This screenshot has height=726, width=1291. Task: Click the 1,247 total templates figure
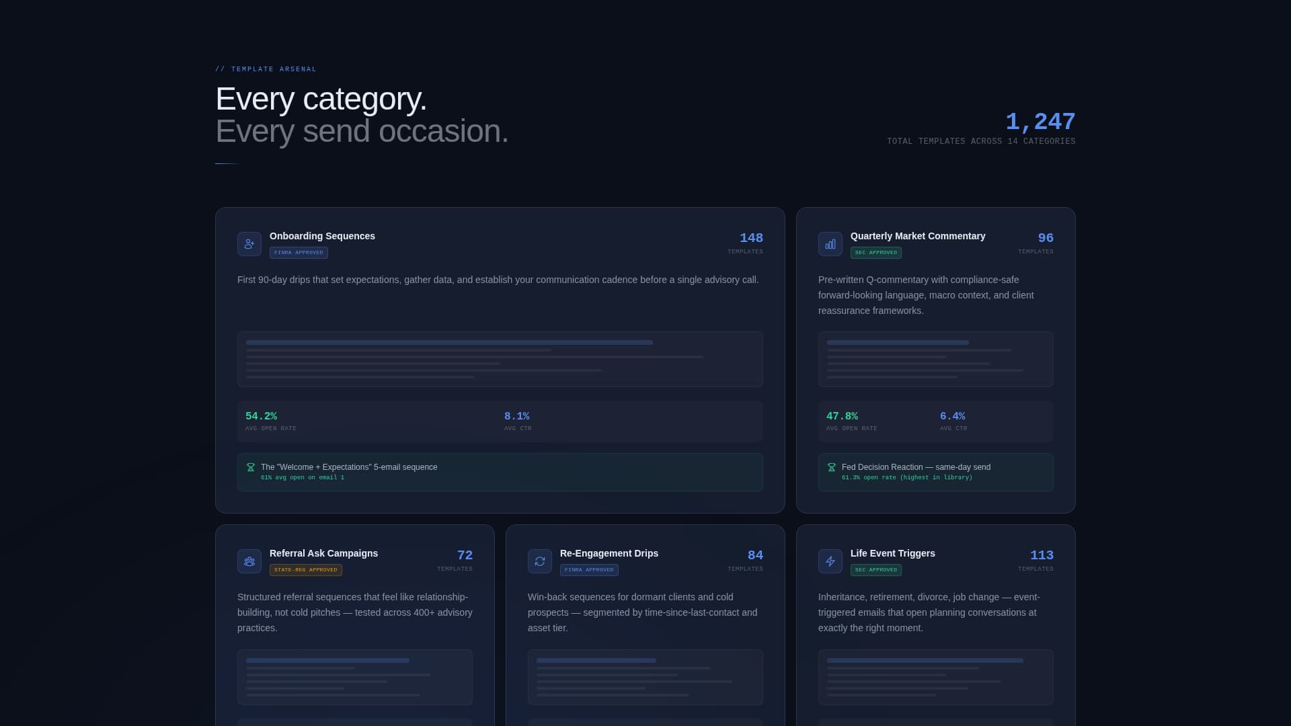(x=1040, y=122)
